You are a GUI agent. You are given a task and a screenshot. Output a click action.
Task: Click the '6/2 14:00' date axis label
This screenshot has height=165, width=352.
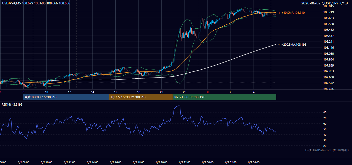(93, 162)
